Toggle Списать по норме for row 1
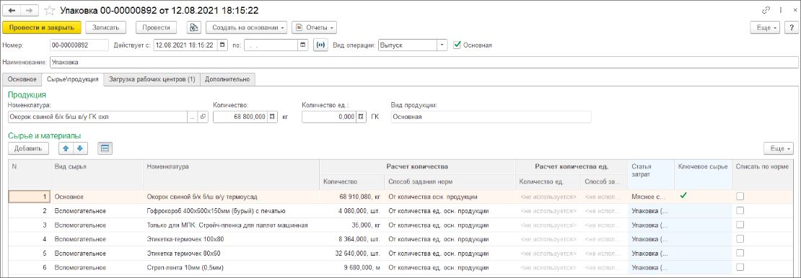 [740, 197]
